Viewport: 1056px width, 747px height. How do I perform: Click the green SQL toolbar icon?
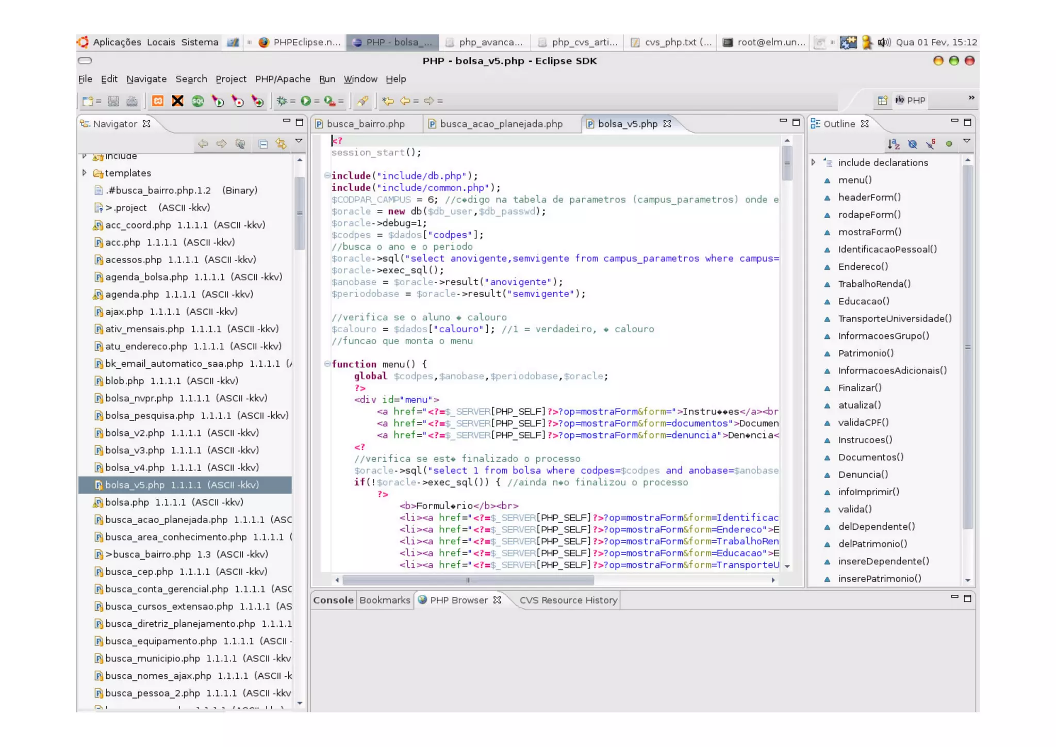coord(197,101)
